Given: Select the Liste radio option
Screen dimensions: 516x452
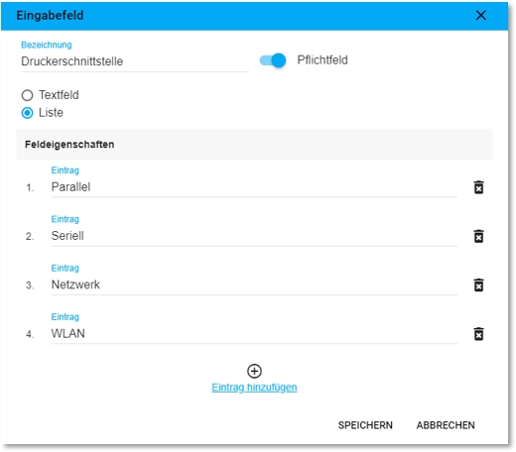Looking at the screenshot, I should (x=27, y=113).
